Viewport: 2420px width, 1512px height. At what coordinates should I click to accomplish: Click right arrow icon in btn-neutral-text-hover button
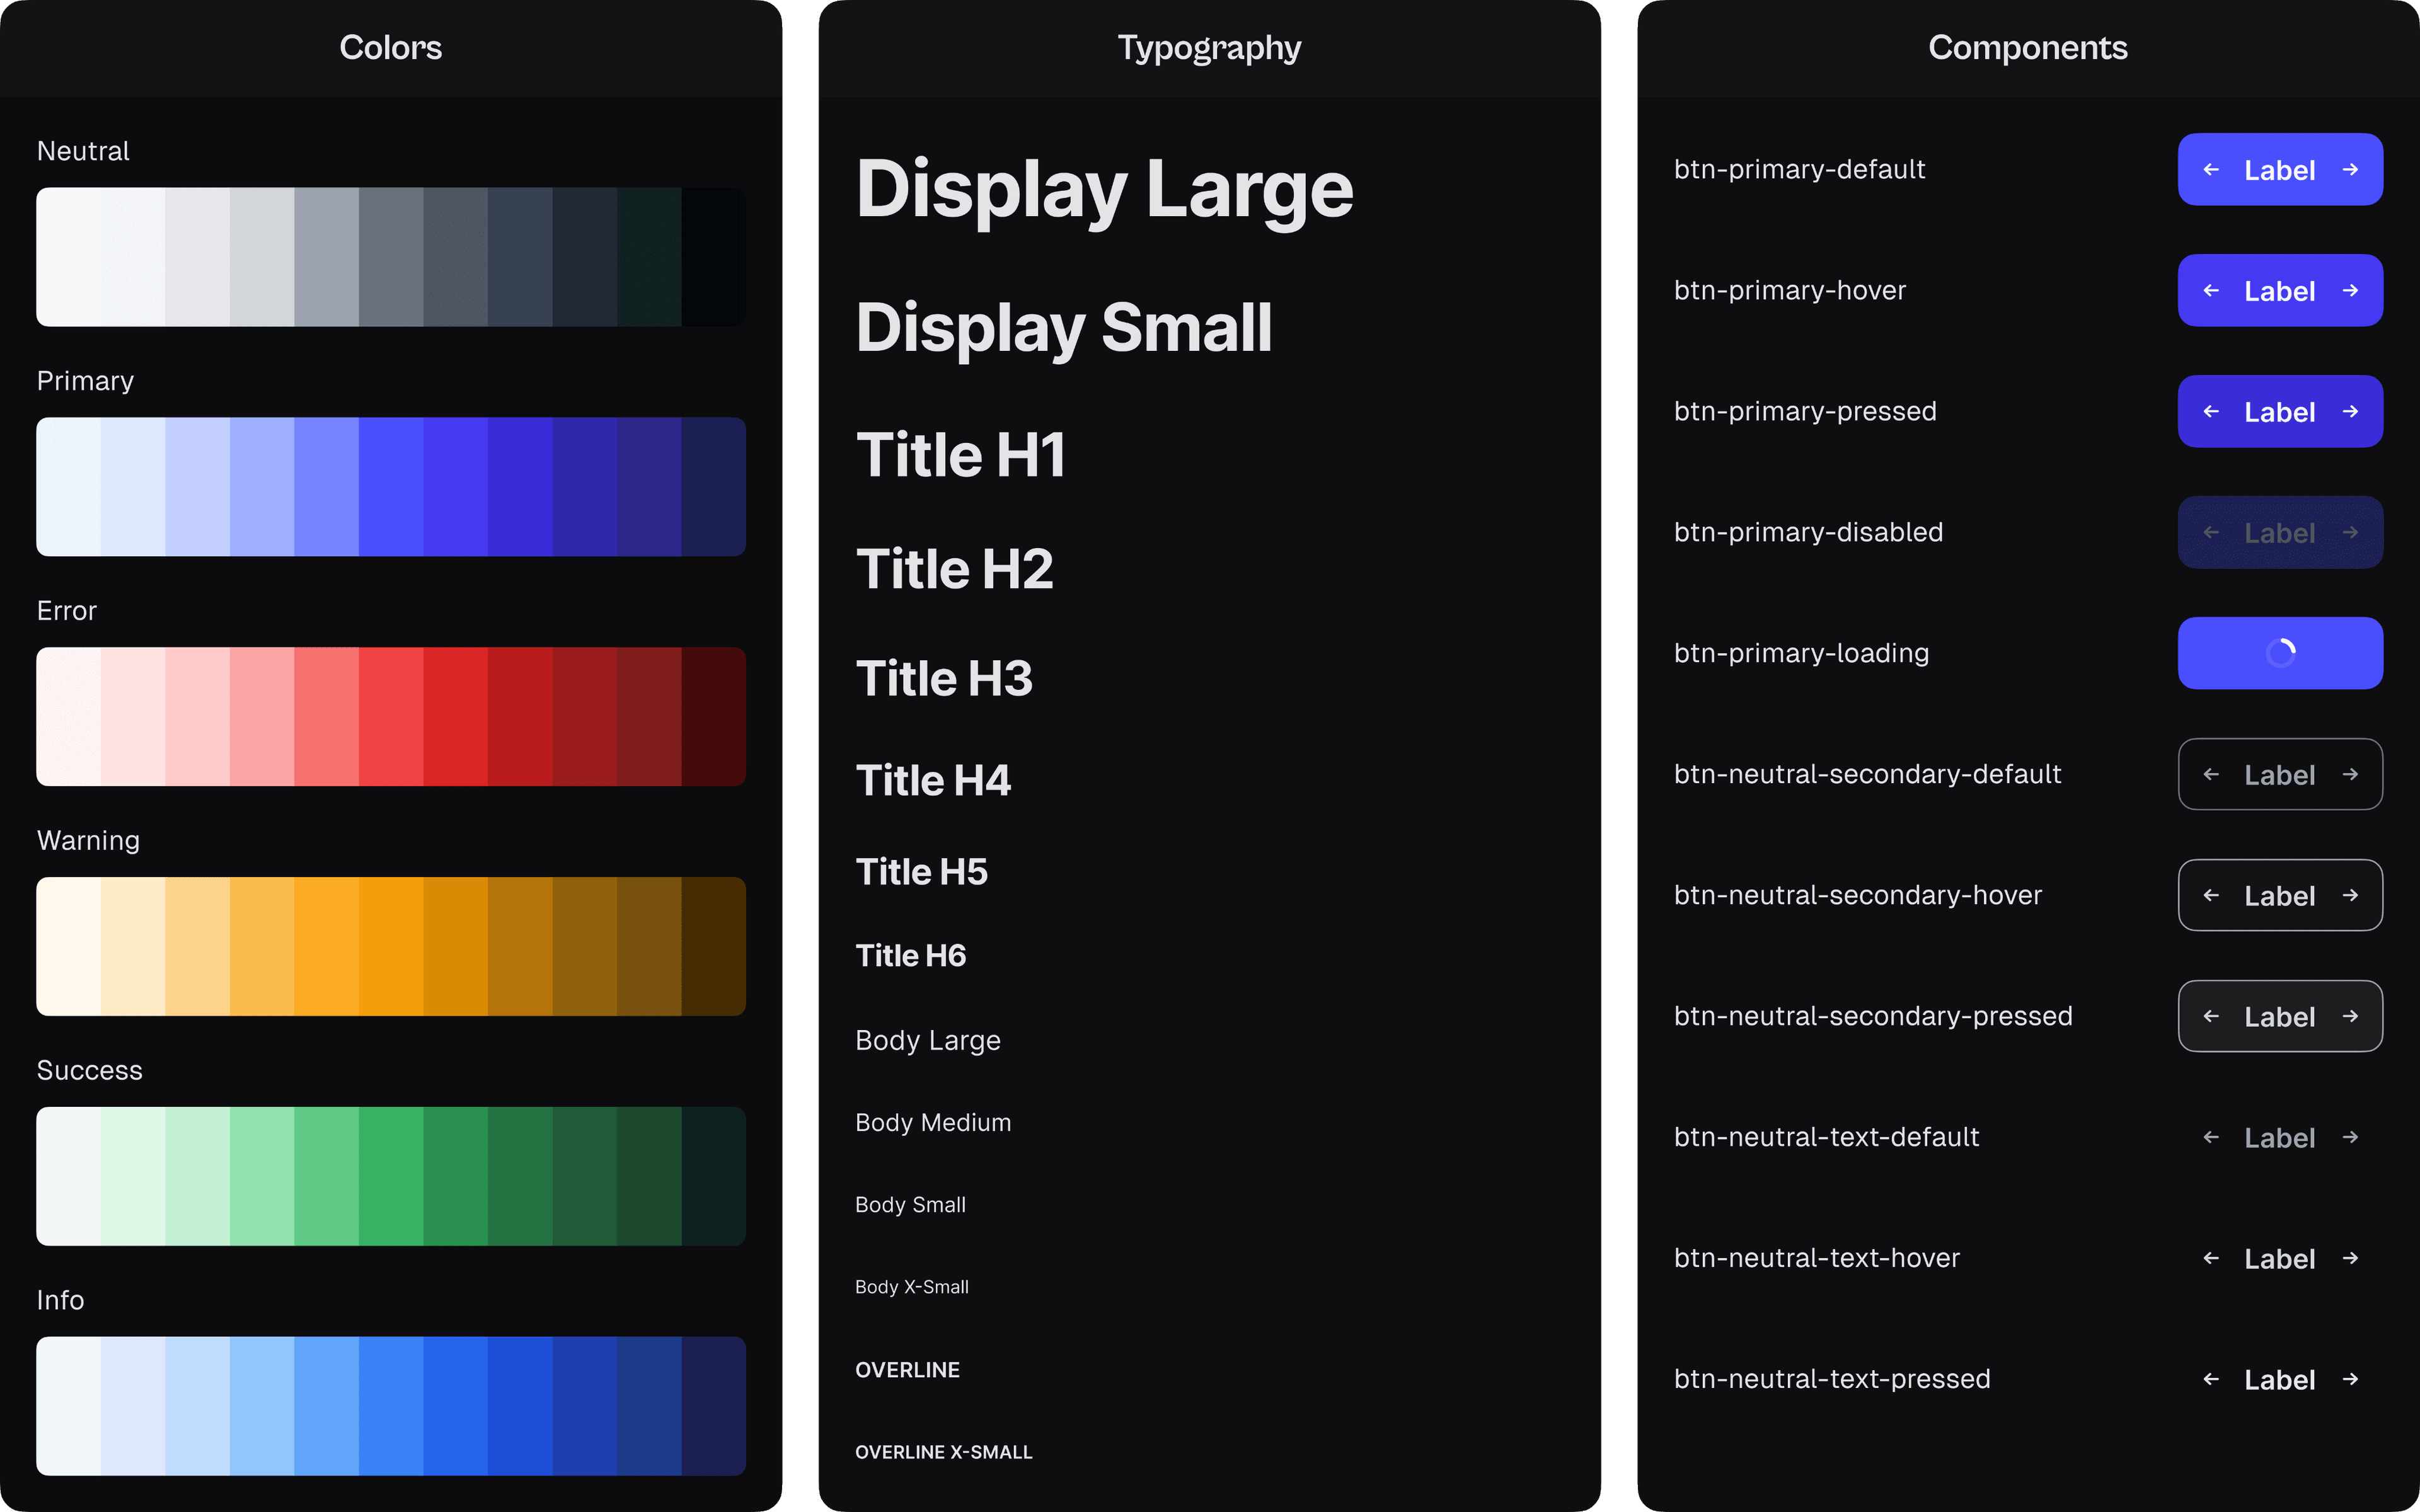pyautogui.click(x=2350, y=1259)
